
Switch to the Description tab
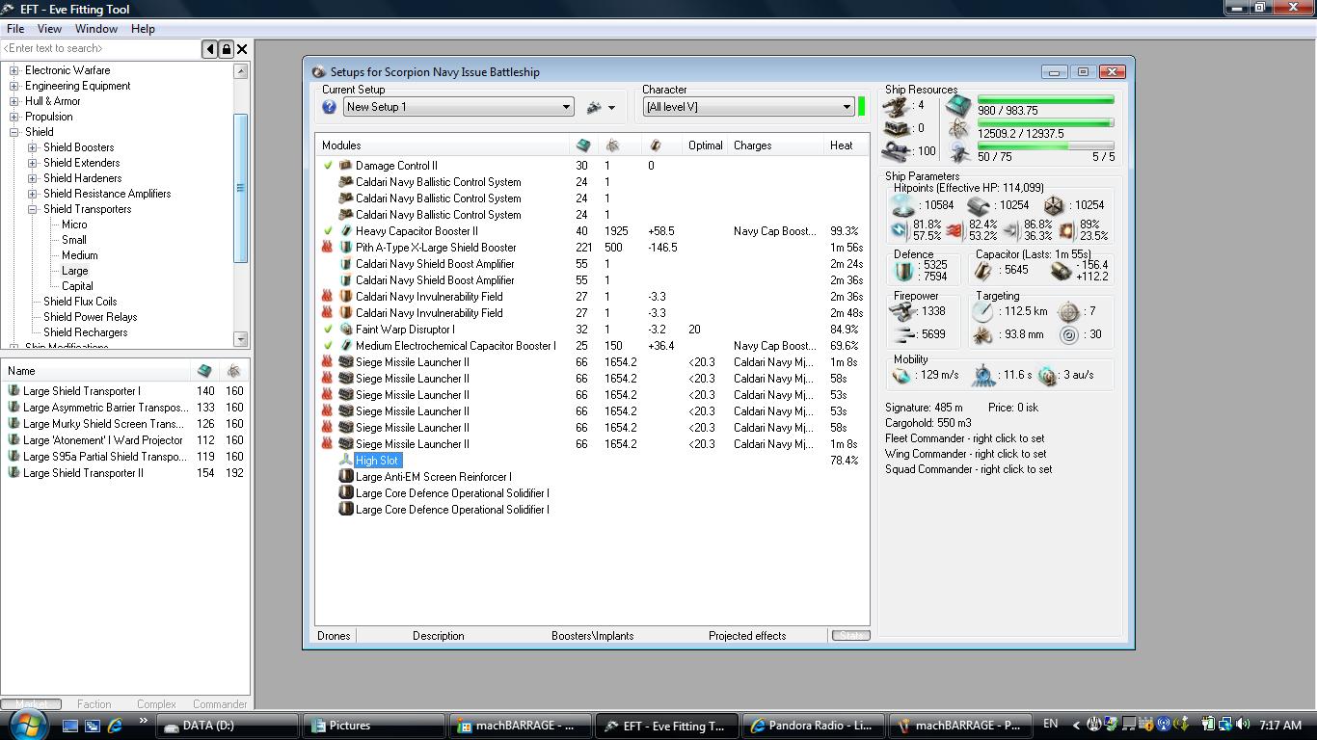click(439, 636)
